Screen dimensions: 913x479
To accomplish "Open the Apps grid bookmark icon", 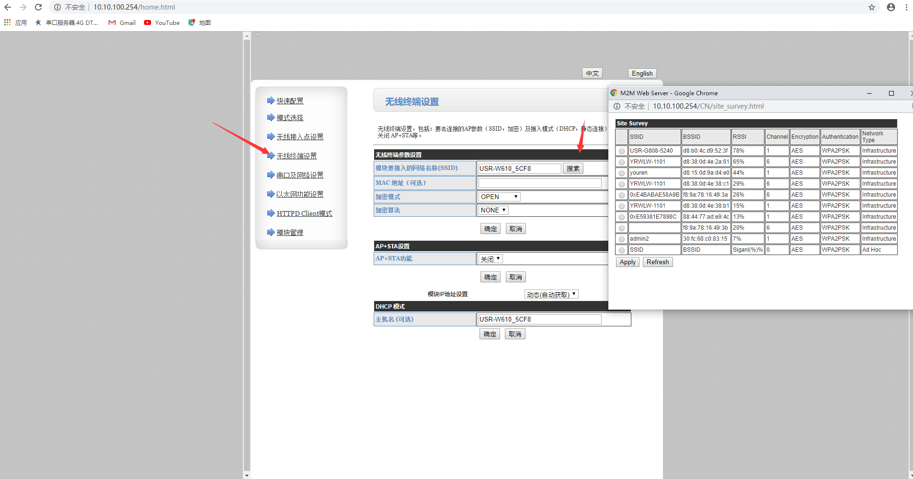I will tap(7, 22).
